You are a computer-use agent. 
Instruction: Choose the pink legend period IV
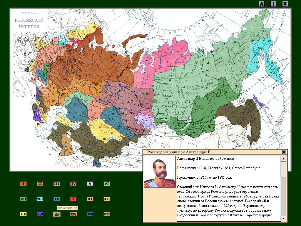click(73, 184)
